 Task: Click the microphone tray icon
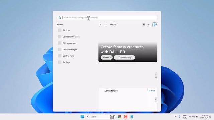tap(180, 117)
